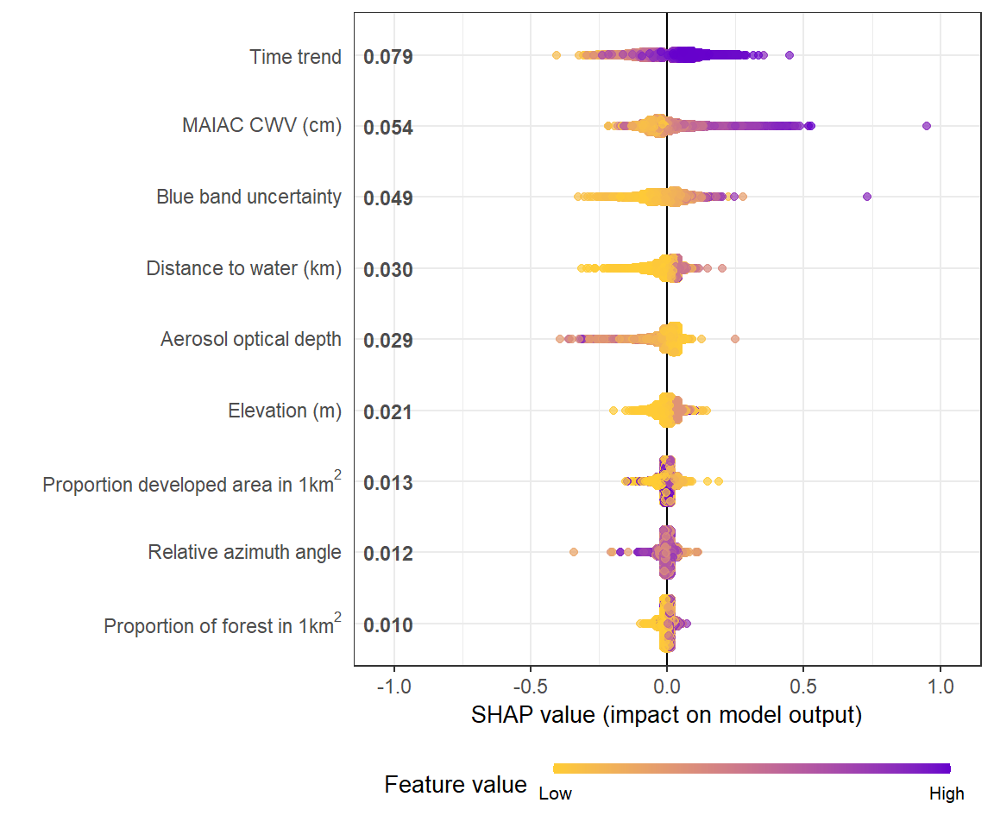The height and width of the screenshot is (828, 994).
Task: Click Proportion of forest in 1km² label
Action: point(223,624)
